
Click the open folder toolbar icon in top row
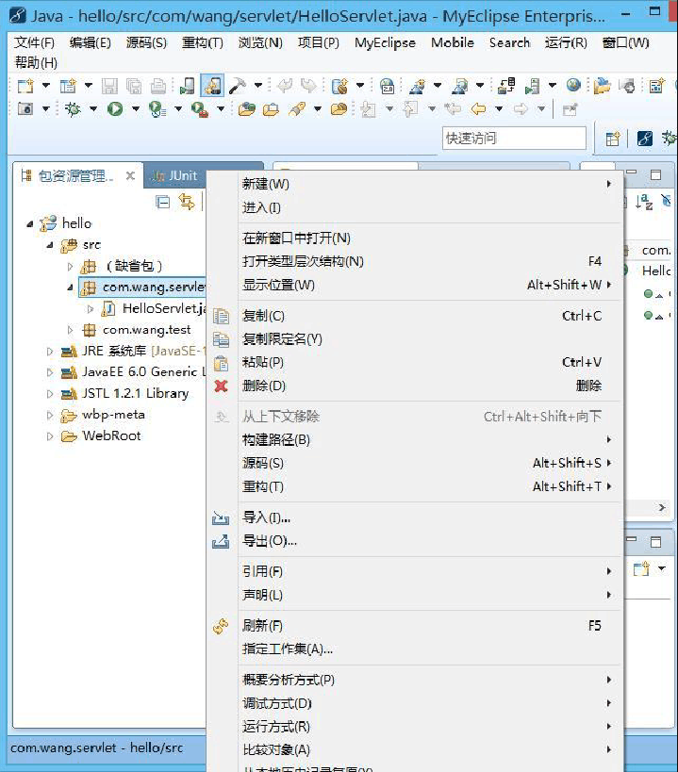click(x=602, y=86)
